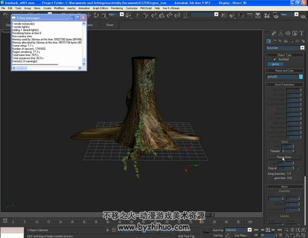Play the animation
This screenshot has width=308, height=238.
pos(268,230)
